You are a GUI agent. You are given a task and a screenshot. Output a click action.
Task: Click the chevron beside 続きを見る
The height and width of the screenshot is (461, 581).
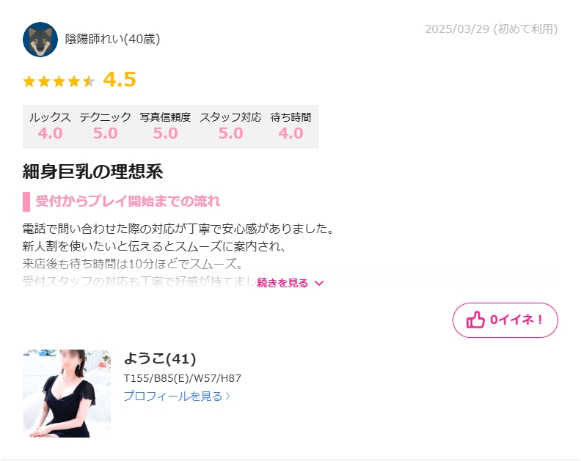319,283
